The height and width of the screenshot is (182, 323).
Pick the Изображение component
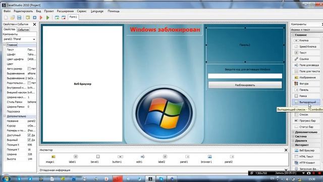coord(306,77)
